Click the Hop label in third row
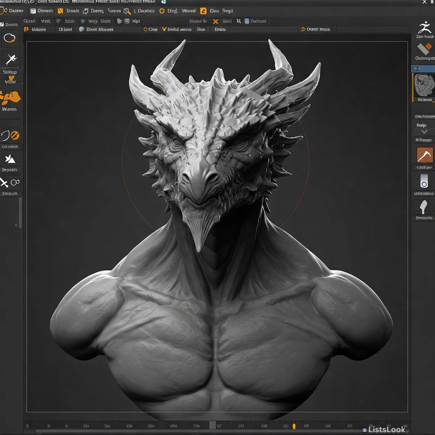 [201, 29]
